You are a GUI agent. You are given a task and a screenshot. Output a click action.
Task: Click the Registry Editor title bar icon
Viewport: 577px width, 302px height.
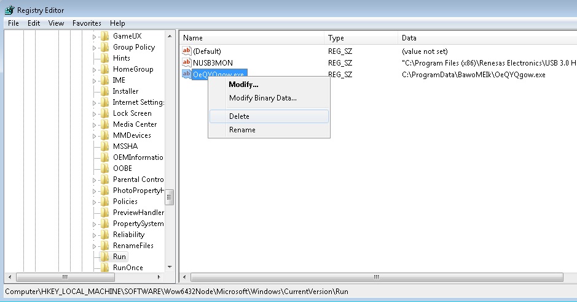pos(10,10)
